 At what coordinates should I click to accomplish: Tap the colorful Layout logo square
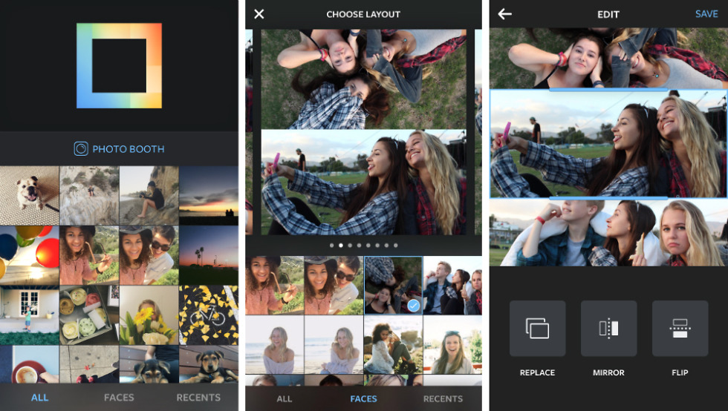pyautogui.click(x=119, y=66)
